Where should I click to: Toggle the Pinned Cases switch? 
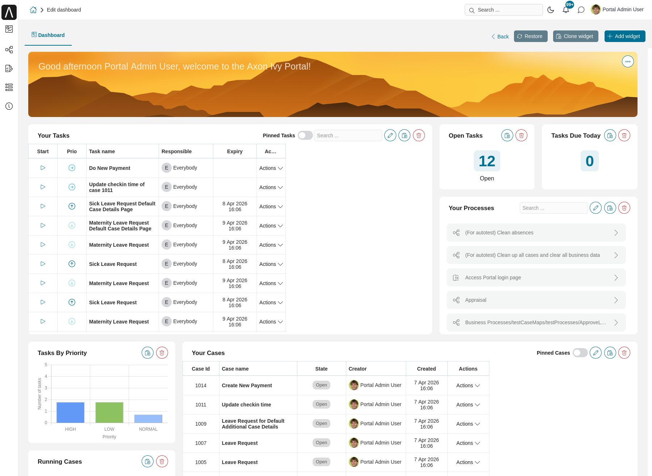[x=580, y=353]
